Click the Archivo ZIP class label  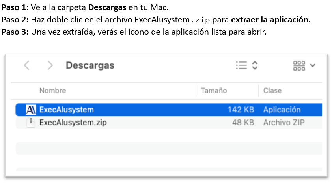coord(284,123)
